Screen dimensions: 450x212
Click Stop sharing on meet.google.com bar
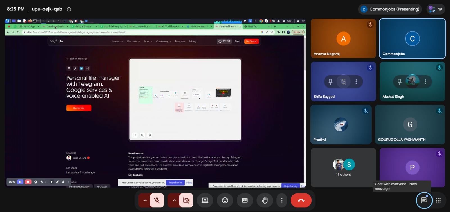click(175, 183)
